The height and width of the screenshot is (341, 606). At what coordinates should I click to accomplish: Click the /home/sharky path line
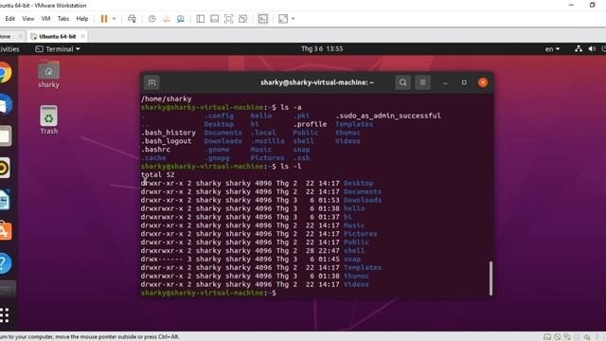tap(167, 99)
